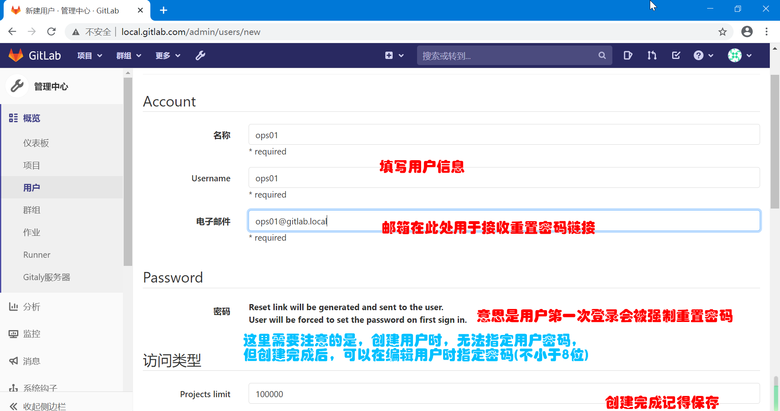Click the 电子邮件 input field
The image size is (780, 411).
pos(504,221)
